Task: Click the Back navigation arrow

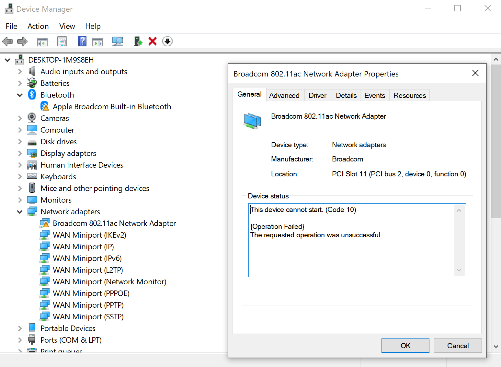Action: [x=7, y=41]
